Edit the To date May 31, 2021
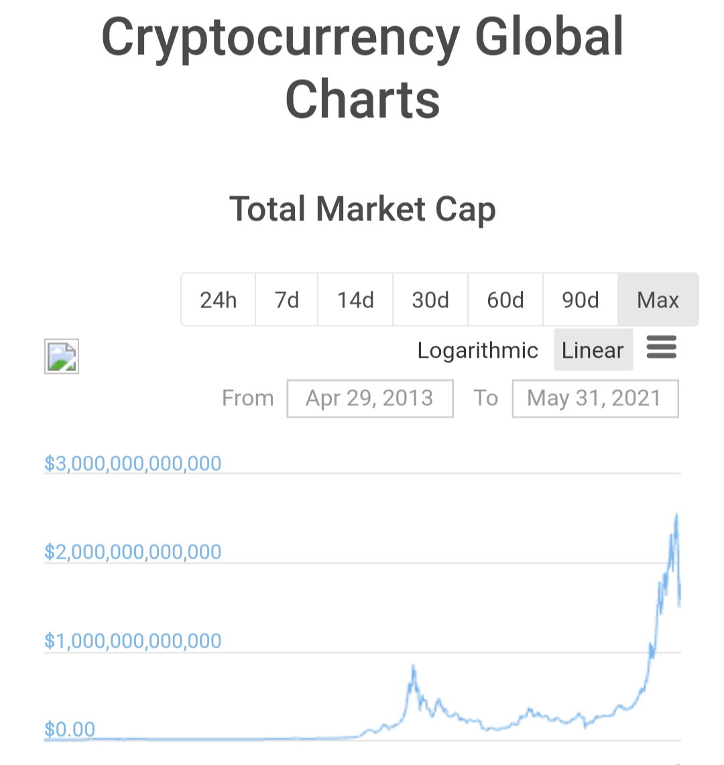The width and height of the screenshot is (724, 765). 595,398
